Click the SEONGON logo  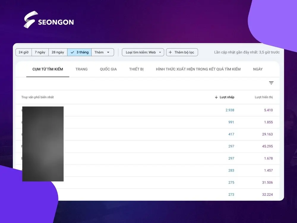point(49,20)
